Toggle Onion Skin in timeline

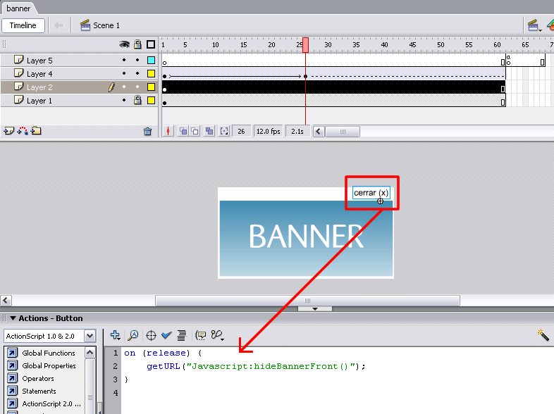(183, 131)
